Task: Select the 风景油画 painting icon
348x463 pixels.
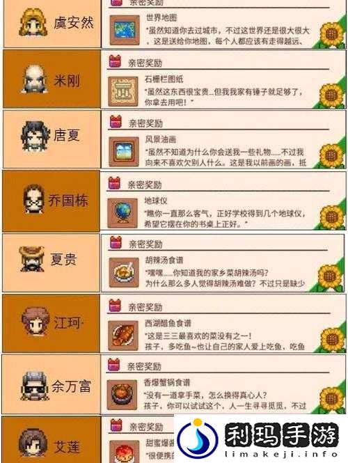Action: (124, 152)
